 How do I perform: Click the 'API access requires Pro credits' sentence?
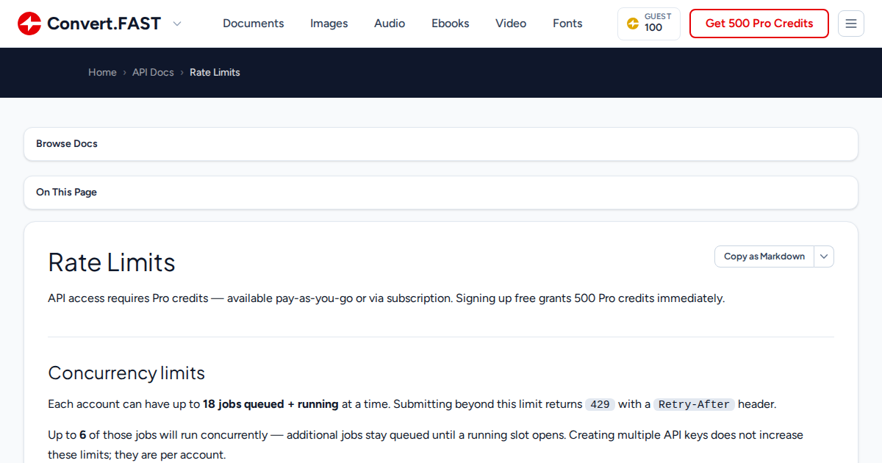pos(386,298)
